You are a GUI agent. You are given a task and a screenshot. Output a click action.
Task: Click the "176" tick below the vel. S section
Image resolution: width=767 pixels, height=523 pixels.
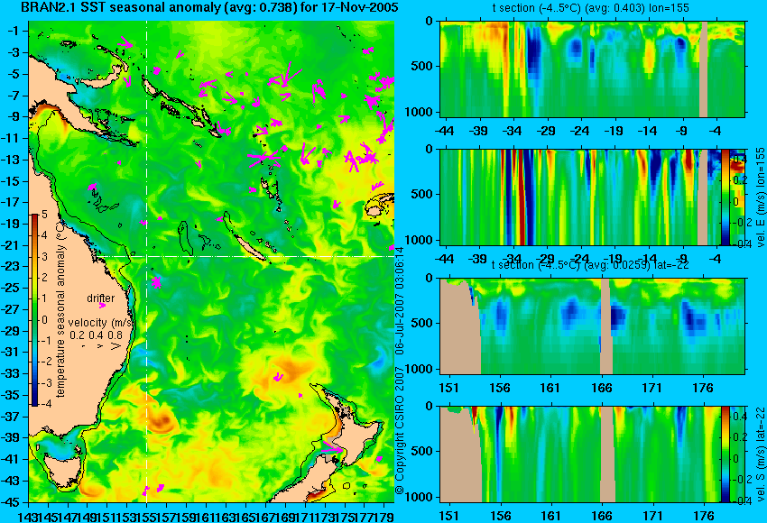click(704, 516)
